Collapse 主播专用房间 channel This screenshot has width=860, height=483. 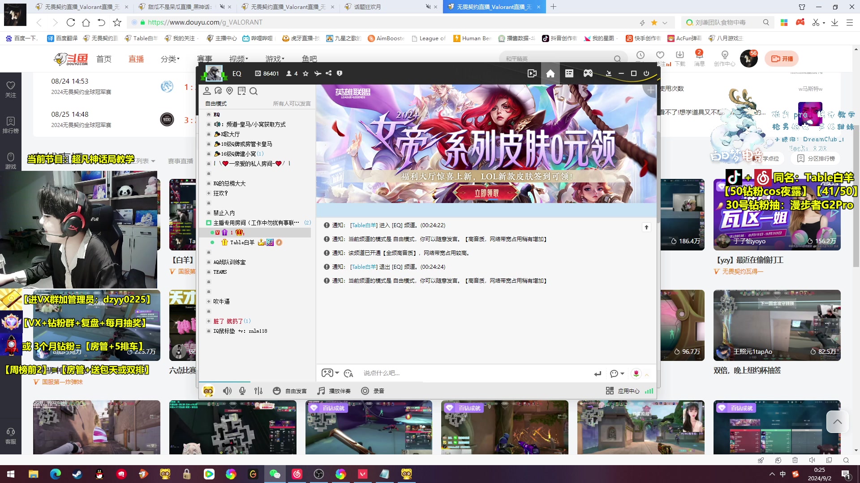[209, 223]
